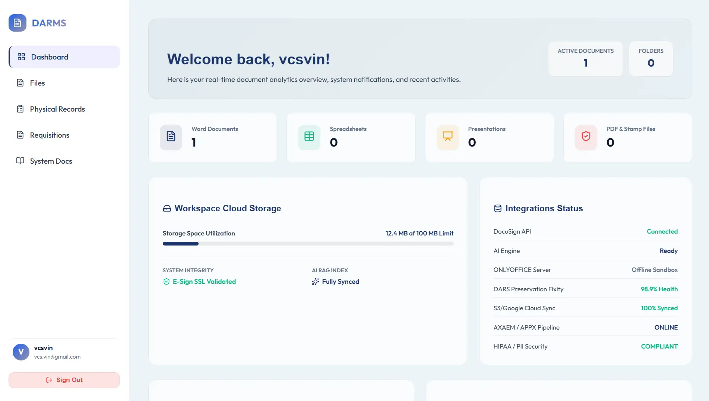Click the Workspace Cloud Storage drive icon
This screenshot has height=401, width=709.
pos(167,209)
